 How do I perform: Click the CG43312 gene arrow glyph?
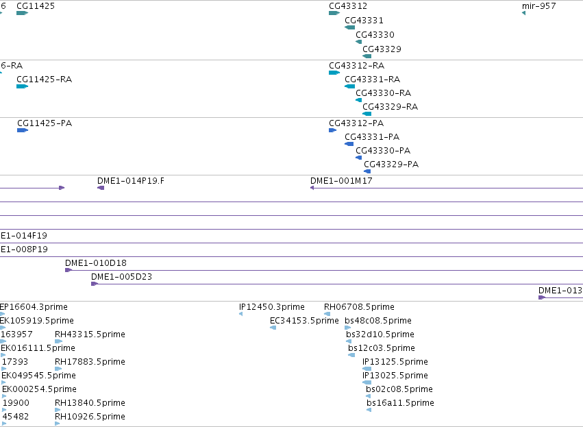point(334,13)
